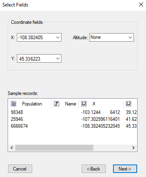Select the value 41.62 in second row
The height and width of the screenshot is (177, 146).
click(x=131, y=119)
